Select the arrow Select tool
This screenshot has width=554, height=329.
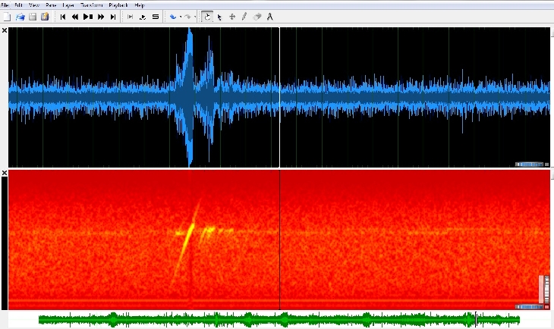coord(219,16)
